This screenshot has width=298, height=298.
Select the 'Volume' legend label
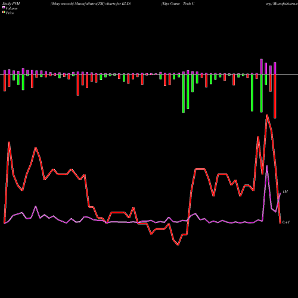point(11,8)
